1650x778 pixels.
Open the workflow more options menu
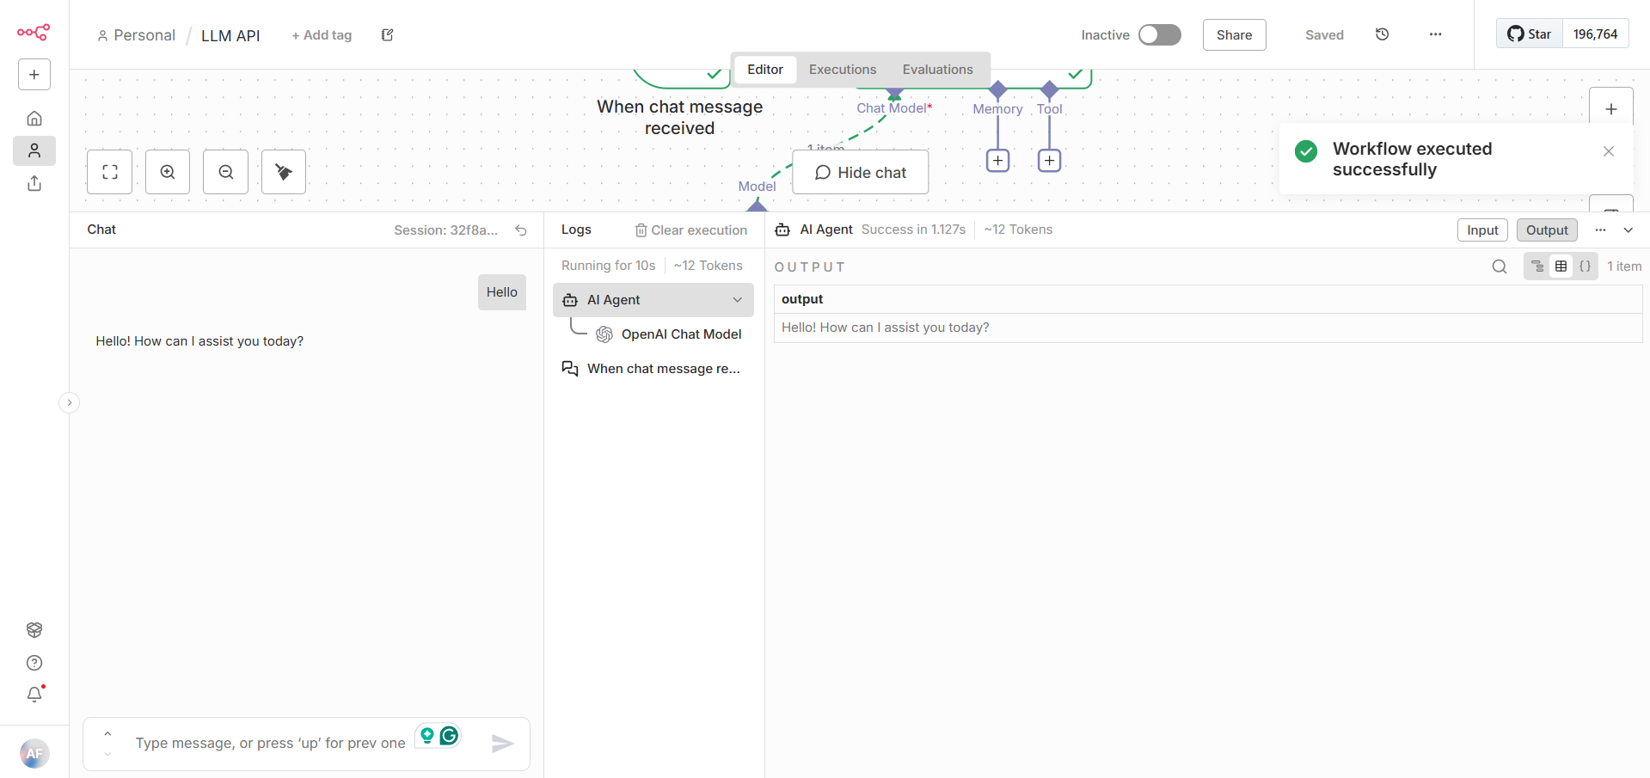coord(1436,34)
